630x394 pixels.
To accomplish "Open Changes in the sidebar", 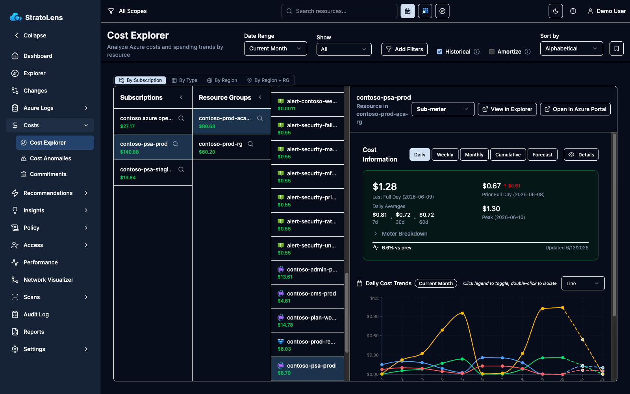I will click(50, 91).
